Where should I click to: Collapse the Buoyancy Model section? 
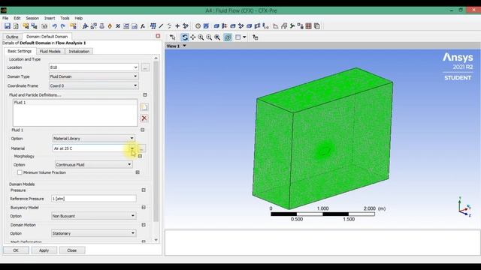pos(144,208)
